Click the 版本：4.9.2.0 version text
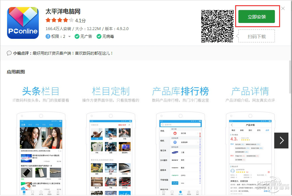Screen dimensions: 292x196 (117, 29)
